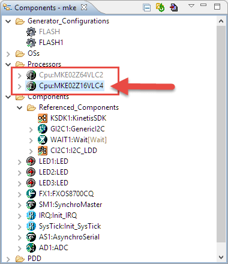Screen dimensions: 228x264
Task: Expand the Cpu:MKE02Z64VLC2 node
Action: pyautogui.click(x=19, y=76)
